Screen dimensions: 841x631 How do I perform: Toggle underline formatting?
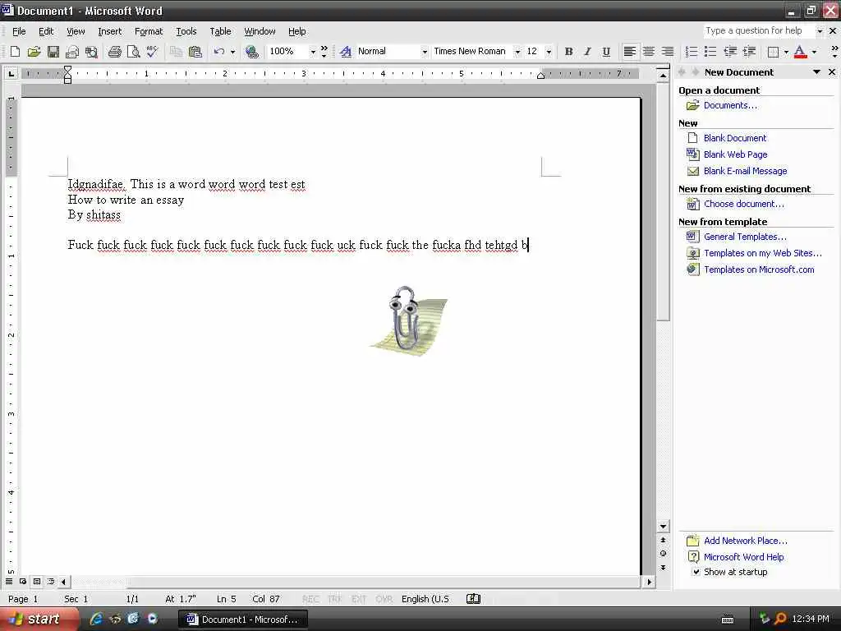606,52
